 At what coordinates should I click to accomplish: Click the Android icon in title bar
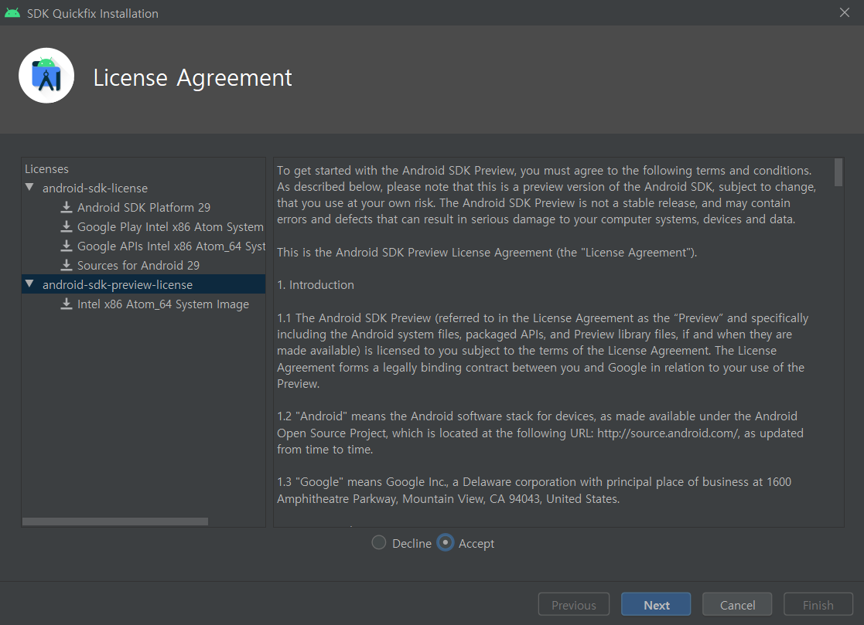click(12, 12)
